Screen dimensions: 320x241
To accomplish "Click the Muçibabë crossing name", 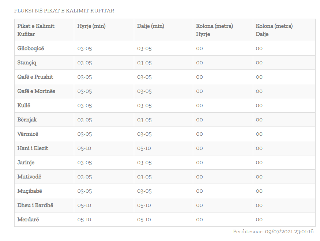I will [x=29, y=191].
